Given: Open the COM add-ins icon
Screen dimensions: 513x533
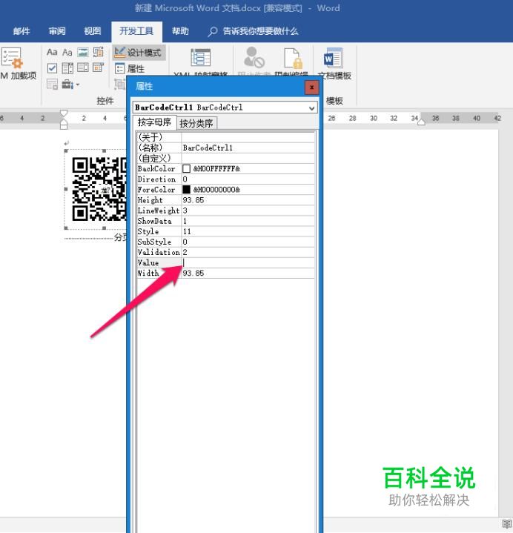Looking at the screenshot, I should coord(13,57).
